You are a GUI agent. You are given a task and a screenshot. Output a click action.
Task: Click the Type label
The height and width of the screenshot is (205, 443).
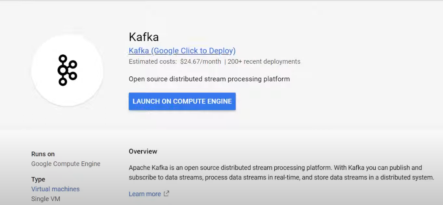(x=38, y=179)
